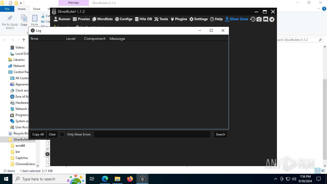Go to the Hits DB tab
Viewport: 327px width, 184px height.
coord(143,19)
